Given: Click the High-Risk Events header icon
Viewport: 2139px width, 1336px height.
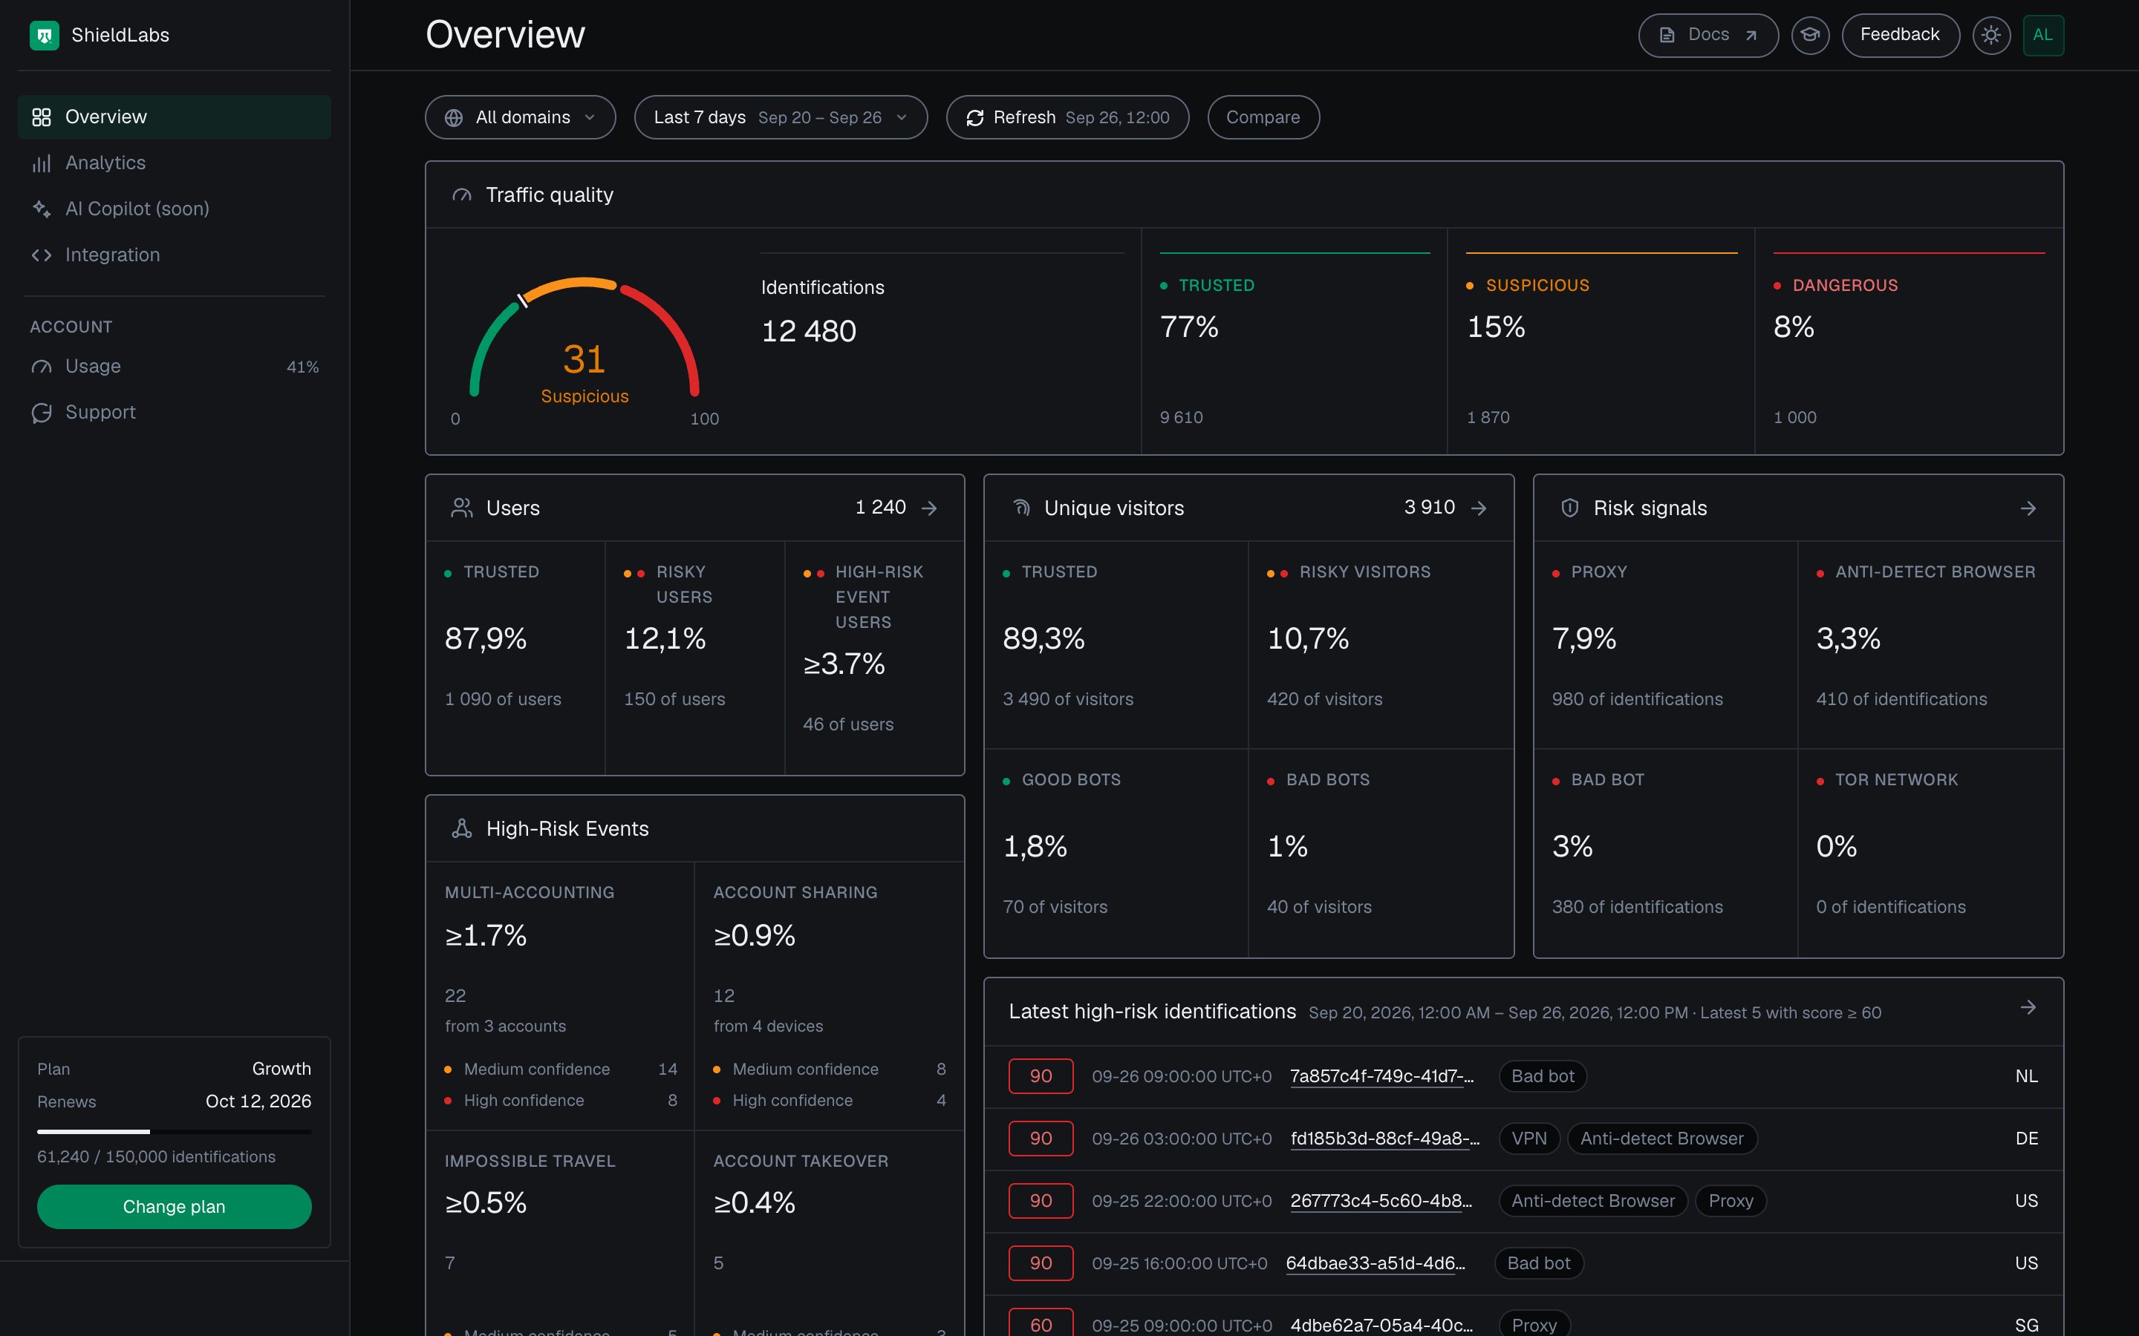Looking at the screenshot, I should (461, 829).
